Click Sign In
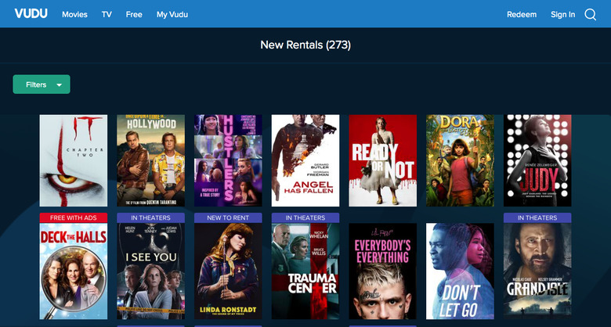Screen dimensions: 611x327 [x=562, y=15]
